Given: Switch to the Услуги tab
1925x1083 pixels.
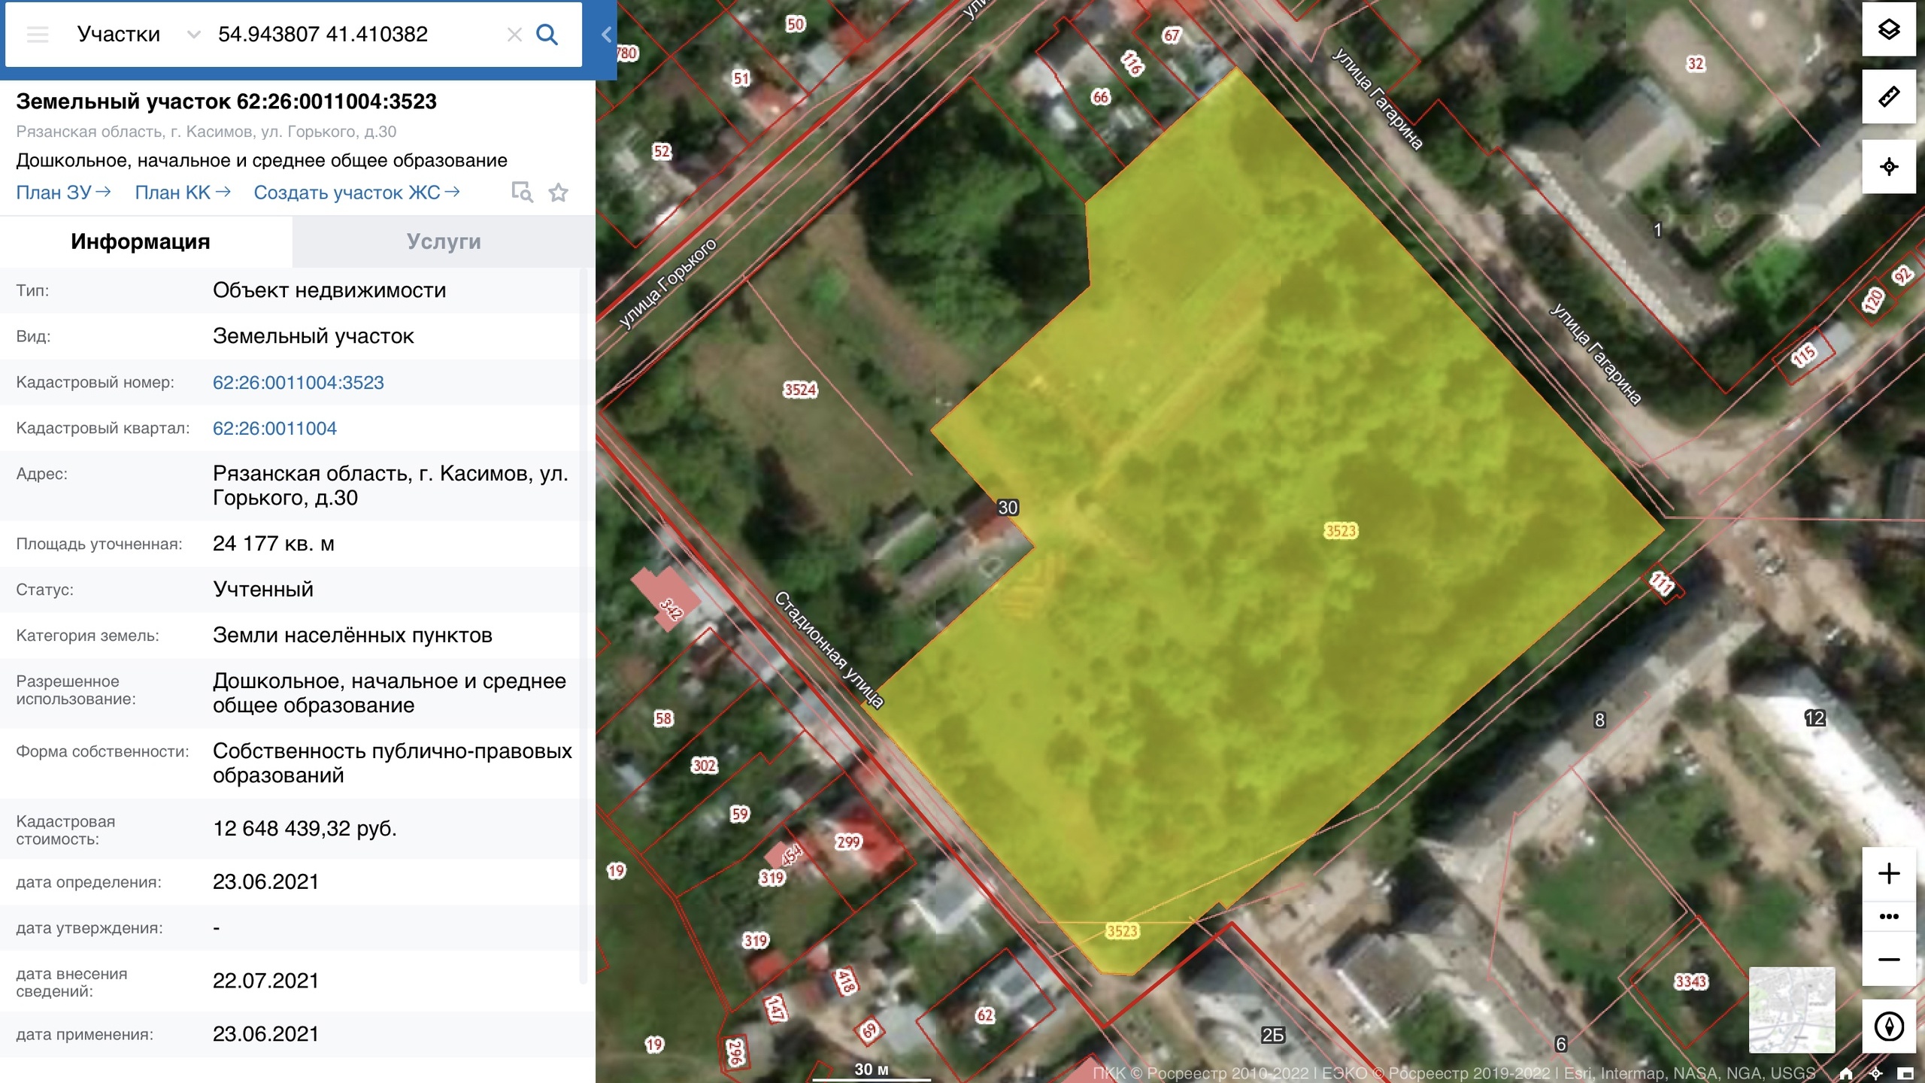Looking at the screenshot, I should pos(444,241).
